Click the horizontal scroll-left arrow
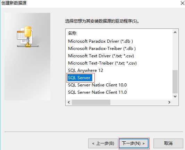Screen dimensions: 185x150 69,102
